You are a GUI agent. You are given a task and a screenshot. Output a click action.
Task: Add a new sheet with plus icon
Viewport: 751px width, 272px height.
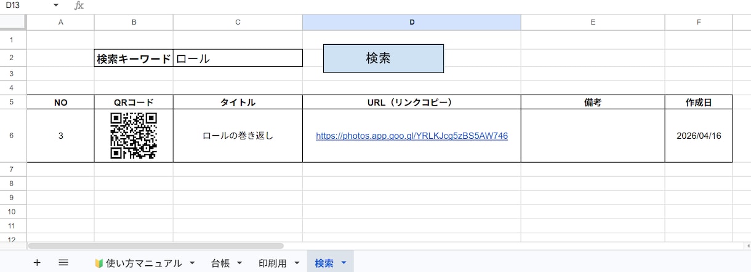(37, 263)
